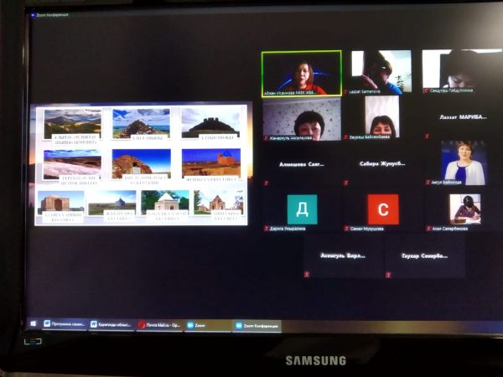Select the Гаухар Секербо... participant tile
503x377 pixels.
click(x=423, y=255)
